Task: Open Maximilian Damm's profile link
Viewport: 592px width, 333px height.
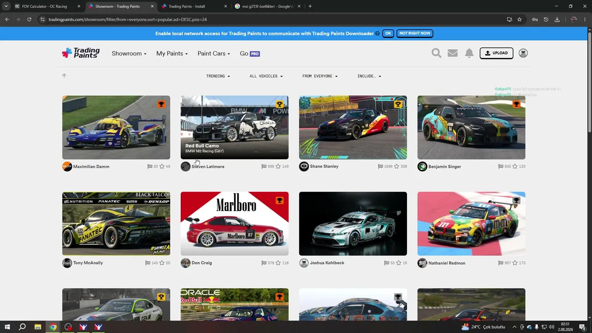Action: coord(91,166)
